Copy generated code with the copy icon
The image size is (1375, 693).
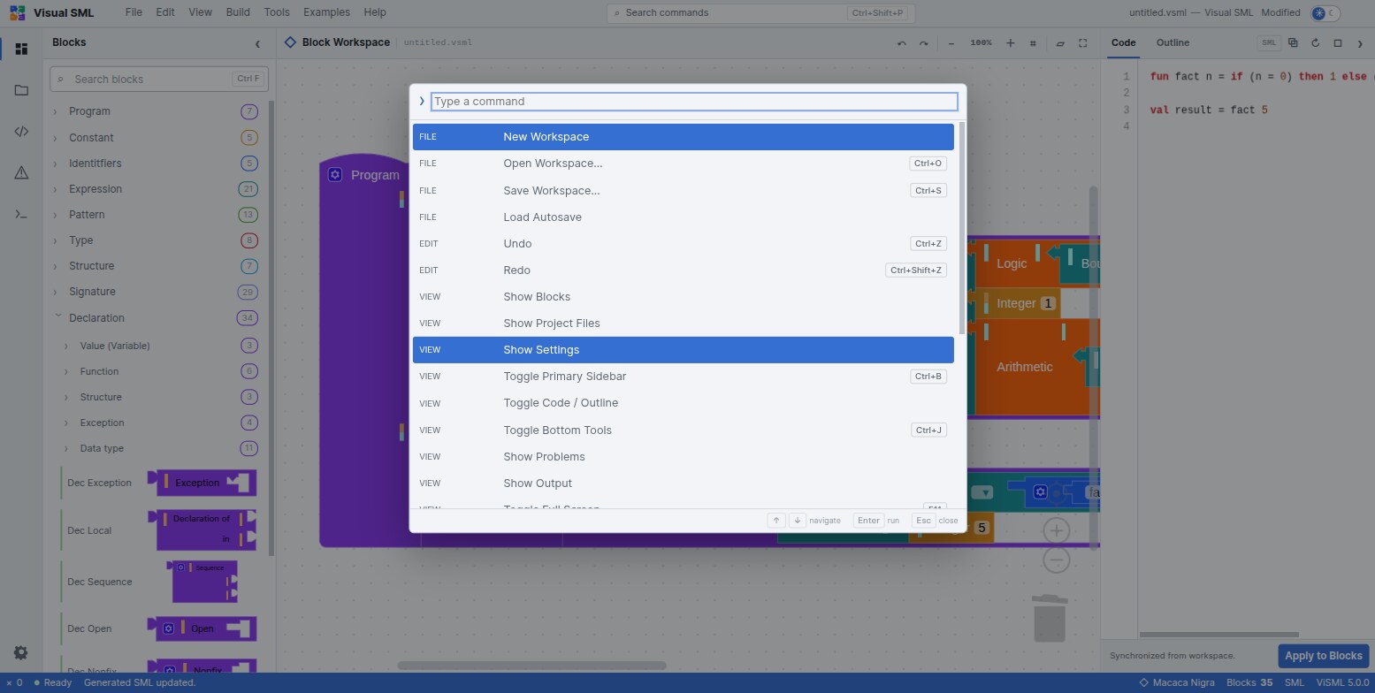pos(1293,42)
